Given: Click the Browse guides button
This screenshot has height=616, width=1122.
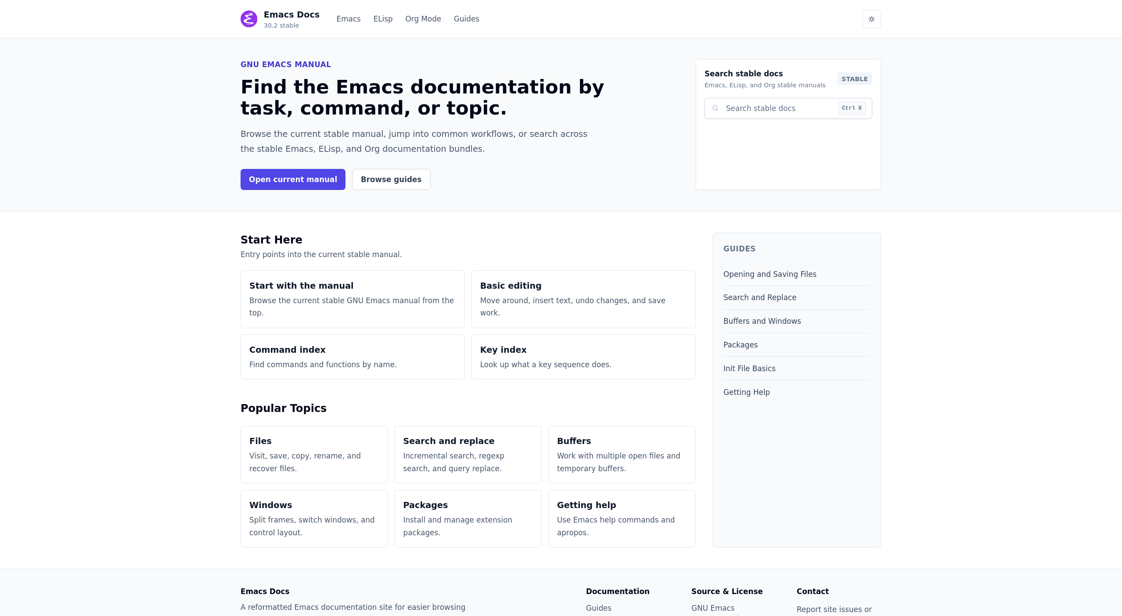Looking at the screenshot, I should pos(391,179).
